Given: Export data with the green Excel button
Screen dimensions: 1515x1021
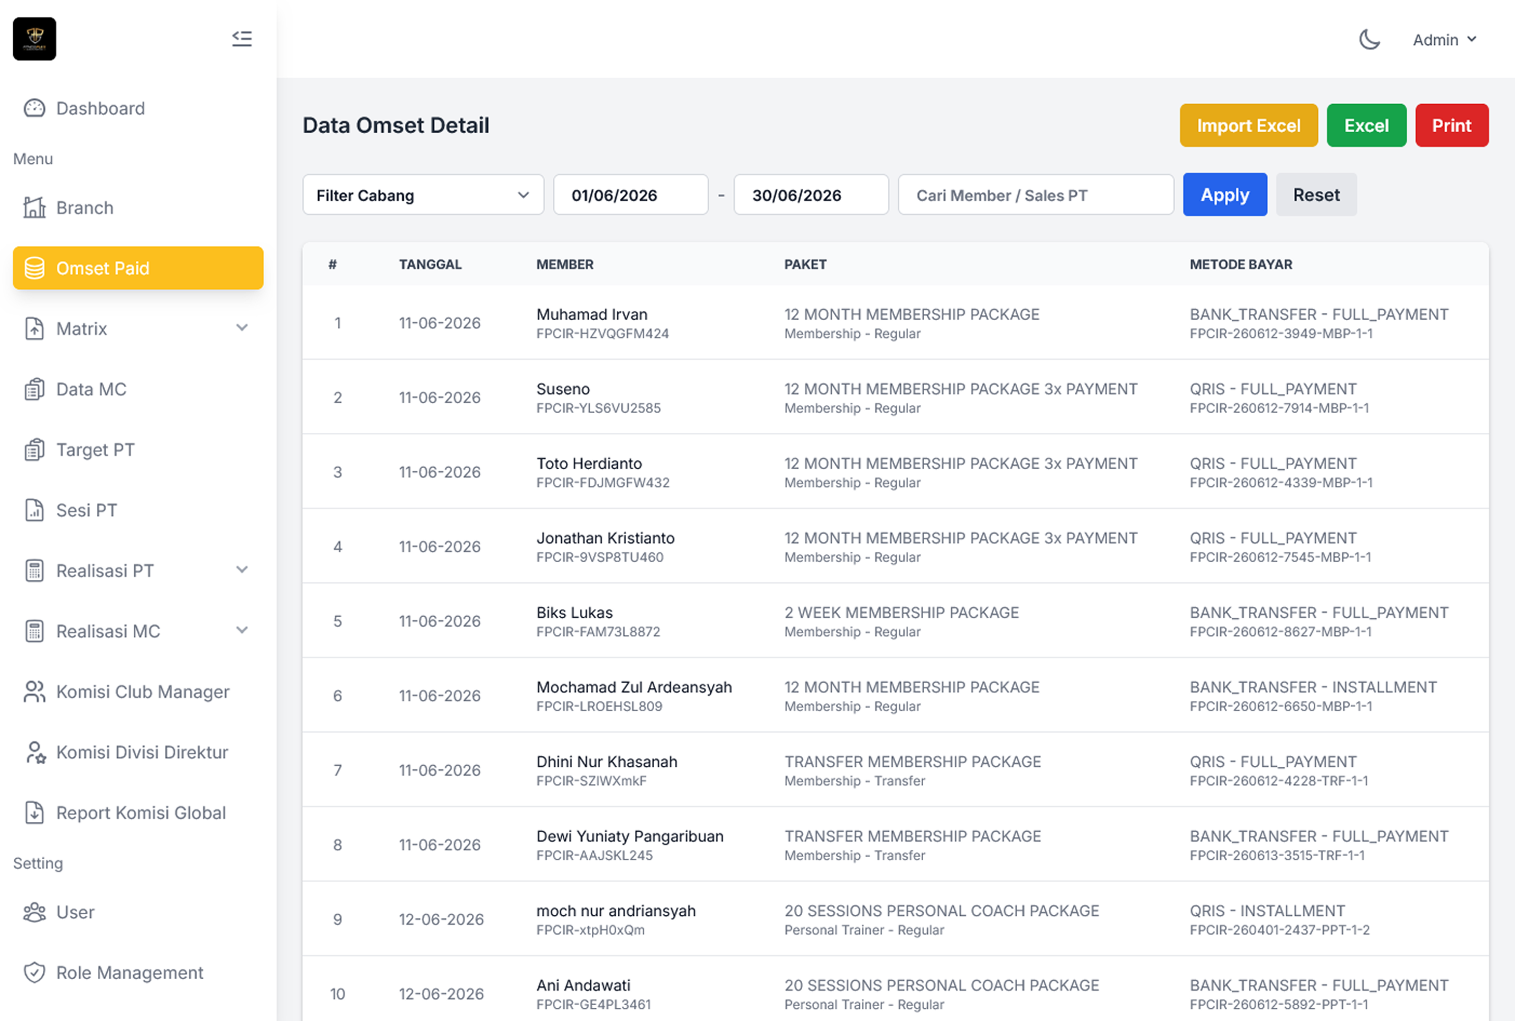Looking at the screenshot, I should pos(1366,126).
